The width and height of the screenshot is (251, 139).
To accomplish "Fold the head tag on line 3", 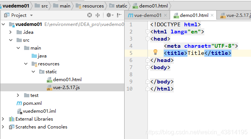I will tap(148, 39).
